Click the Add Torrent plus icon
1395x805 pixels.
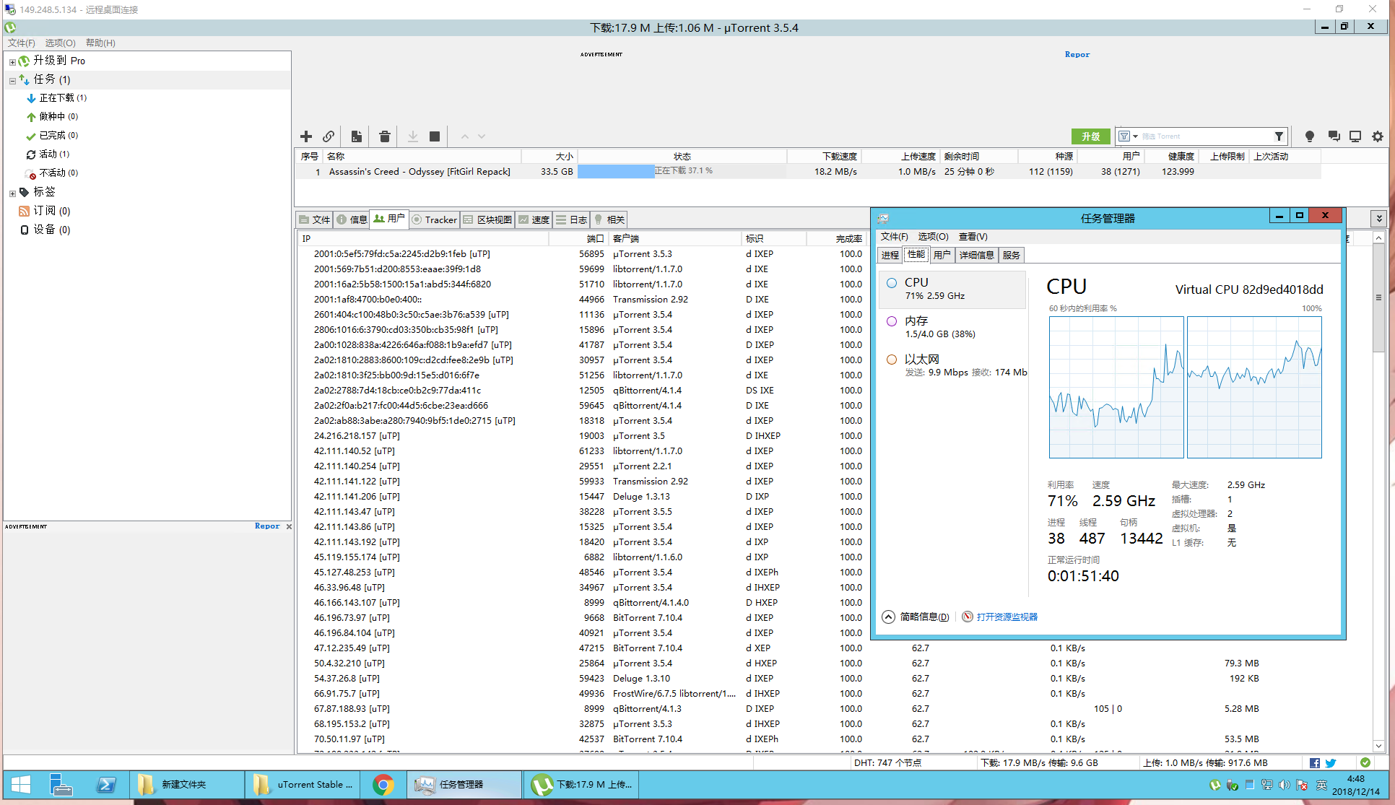point(306,136)
